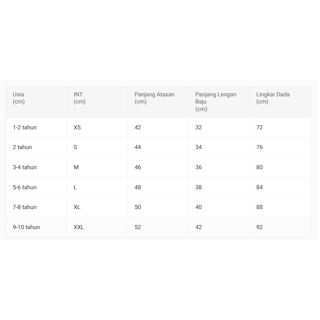
Task: Click the 2 tahun age cell
Action: pos(22,147)
